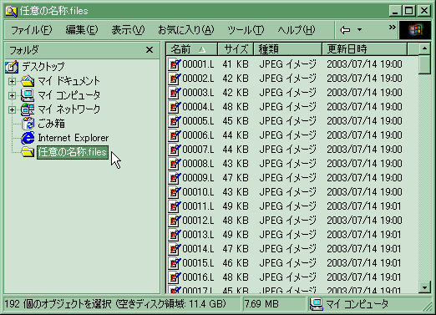Click the ごみ箱 recycle bin icon
436x315 pixels.
point(28,124)
